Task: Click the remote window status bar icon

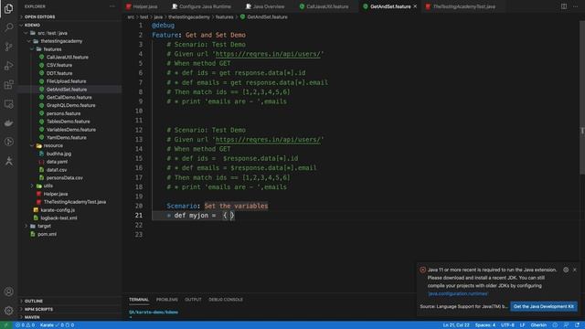Action: pyautogui.click(x=5, y=325)
